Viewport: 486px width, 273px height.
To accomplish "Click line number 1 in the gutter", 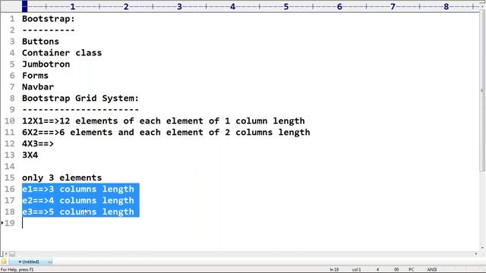I will point(12,19).
